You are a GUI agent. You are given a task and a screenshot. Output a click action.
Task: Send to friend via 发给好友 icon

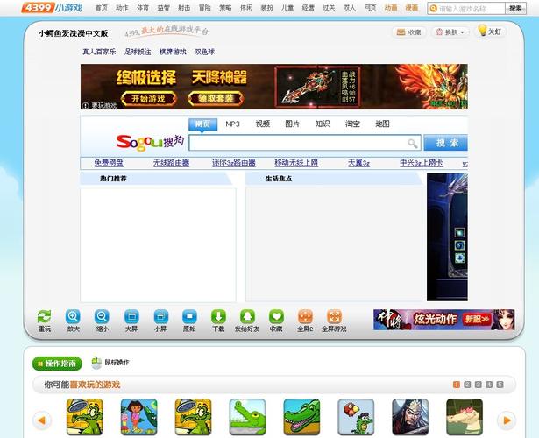[247, 316]
